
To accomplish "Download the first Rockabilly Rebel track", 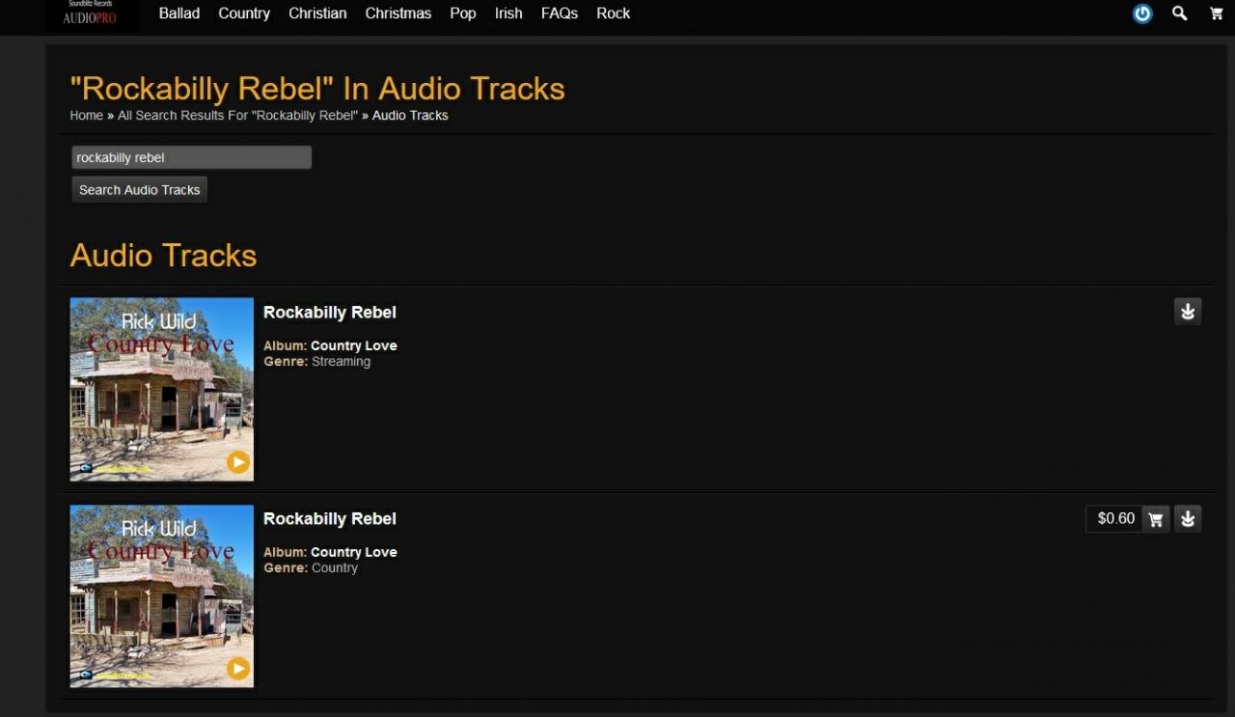I will (x=1188, y=312).
